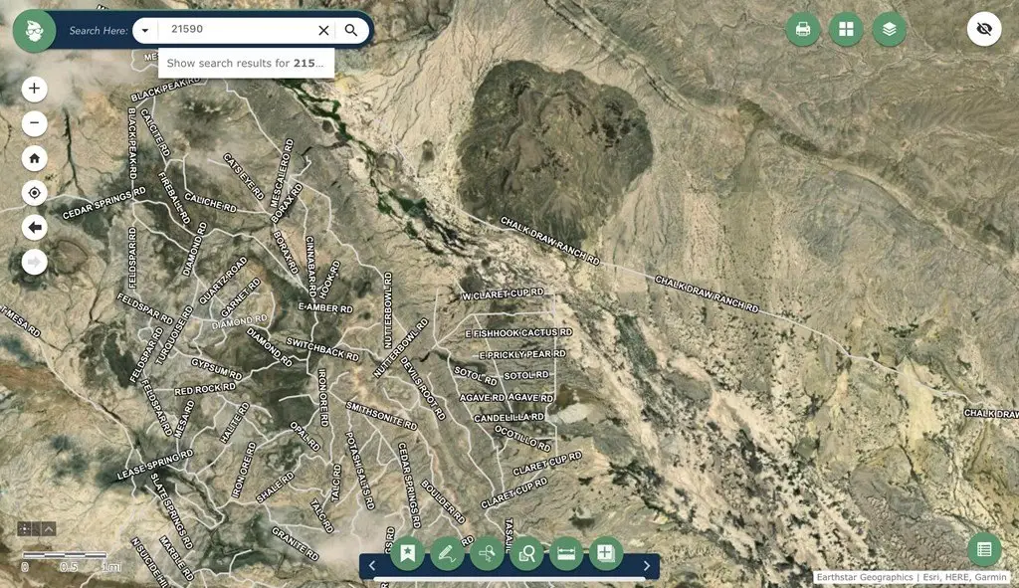Screen dimensions: 1019x588
Task: Open the attribute table list button
Action: click(984, 549)
